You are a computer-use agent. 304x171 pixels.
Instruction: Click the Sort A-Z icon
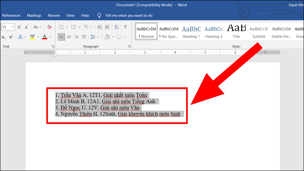[x=117, y=27]
